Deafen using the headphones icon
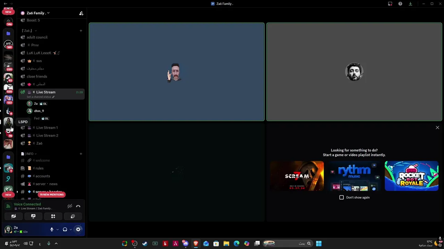The width and height of the screenshot is (444, 249). pyautogui.click(x=65, y=229)
